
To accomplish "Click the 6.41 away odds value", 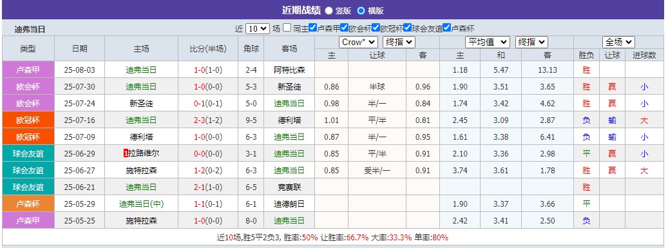I will click(548, 137).
